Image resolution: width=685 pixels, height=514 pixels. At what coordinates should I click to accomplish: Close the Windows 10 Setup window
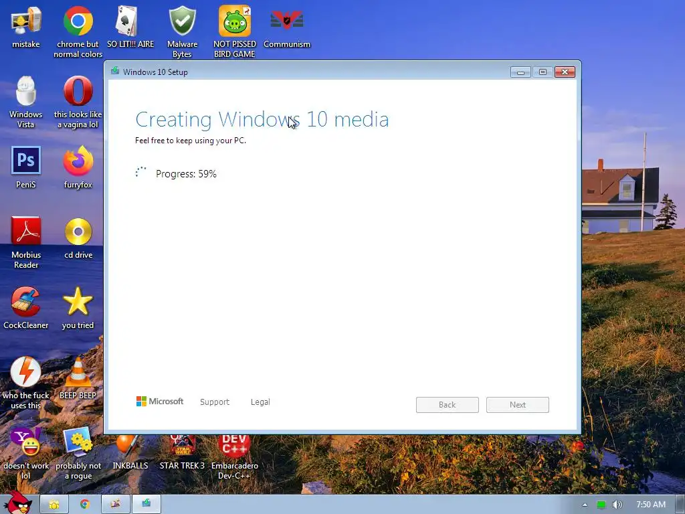point(565,72)
